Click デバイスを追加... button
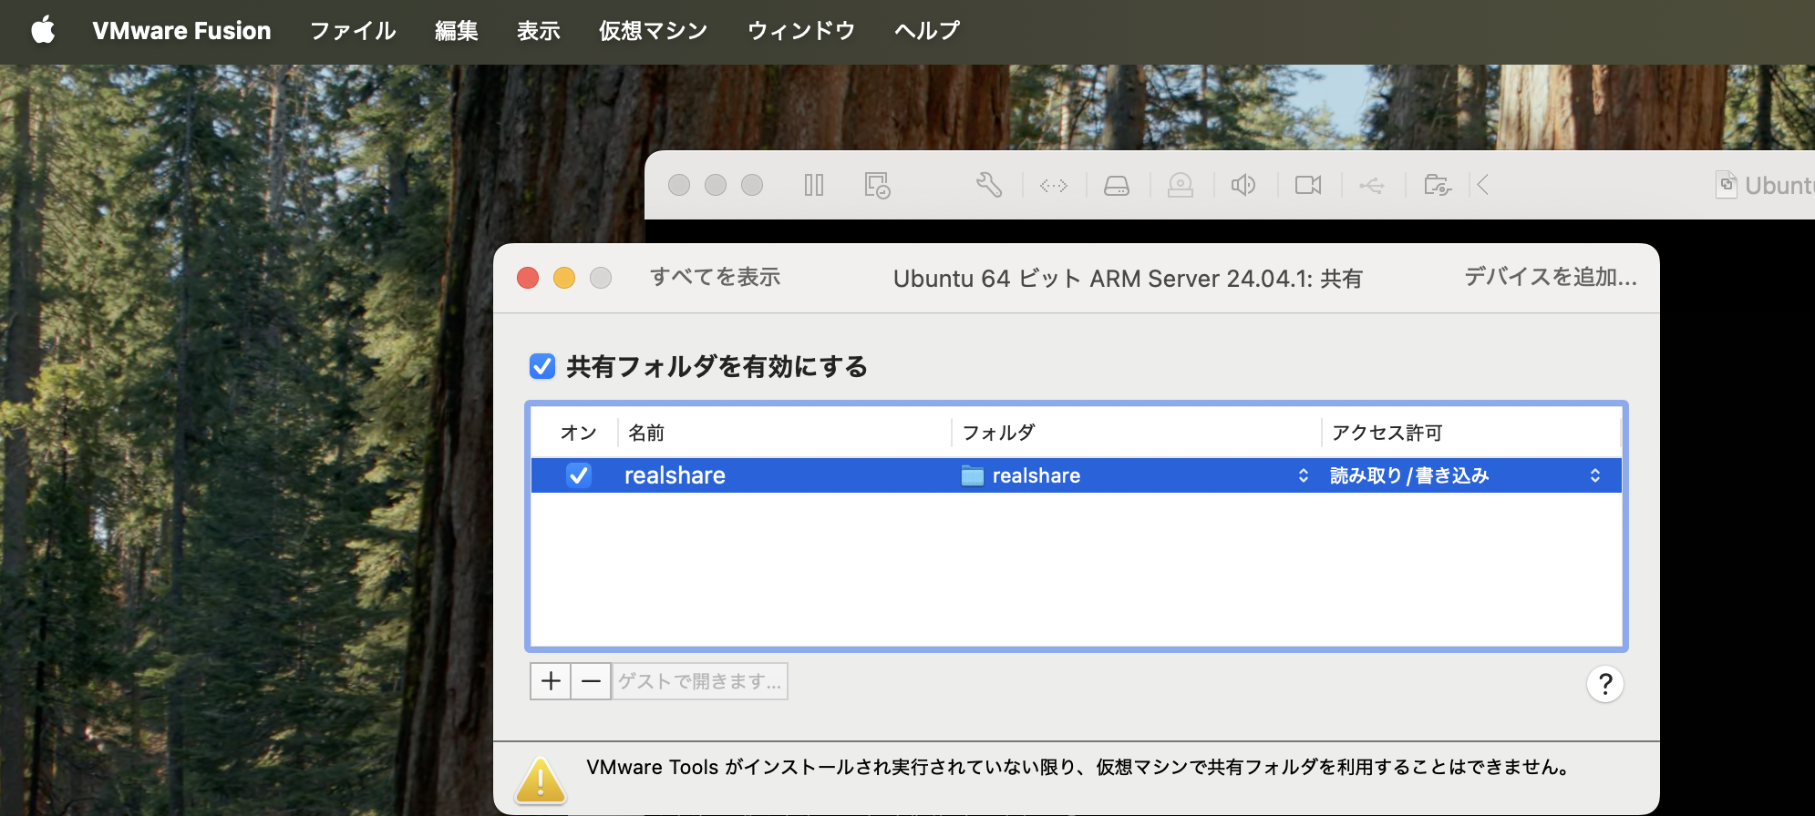This screenshot has height=816, width=1815. (1551, 277)
